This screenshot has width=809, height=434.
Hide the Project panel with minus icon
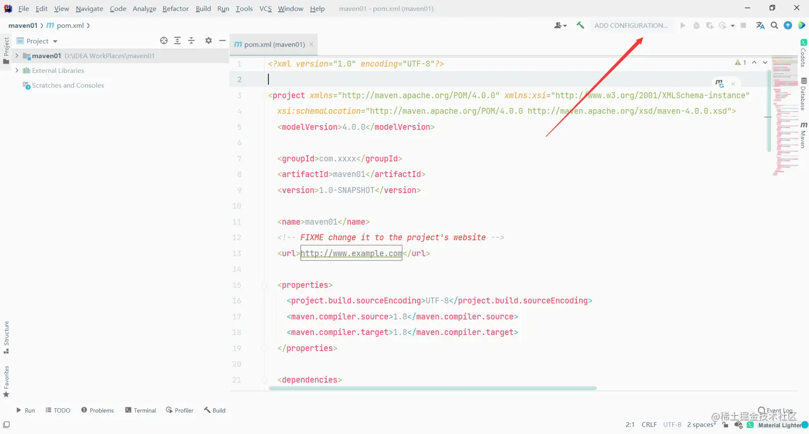coord(222,41)
